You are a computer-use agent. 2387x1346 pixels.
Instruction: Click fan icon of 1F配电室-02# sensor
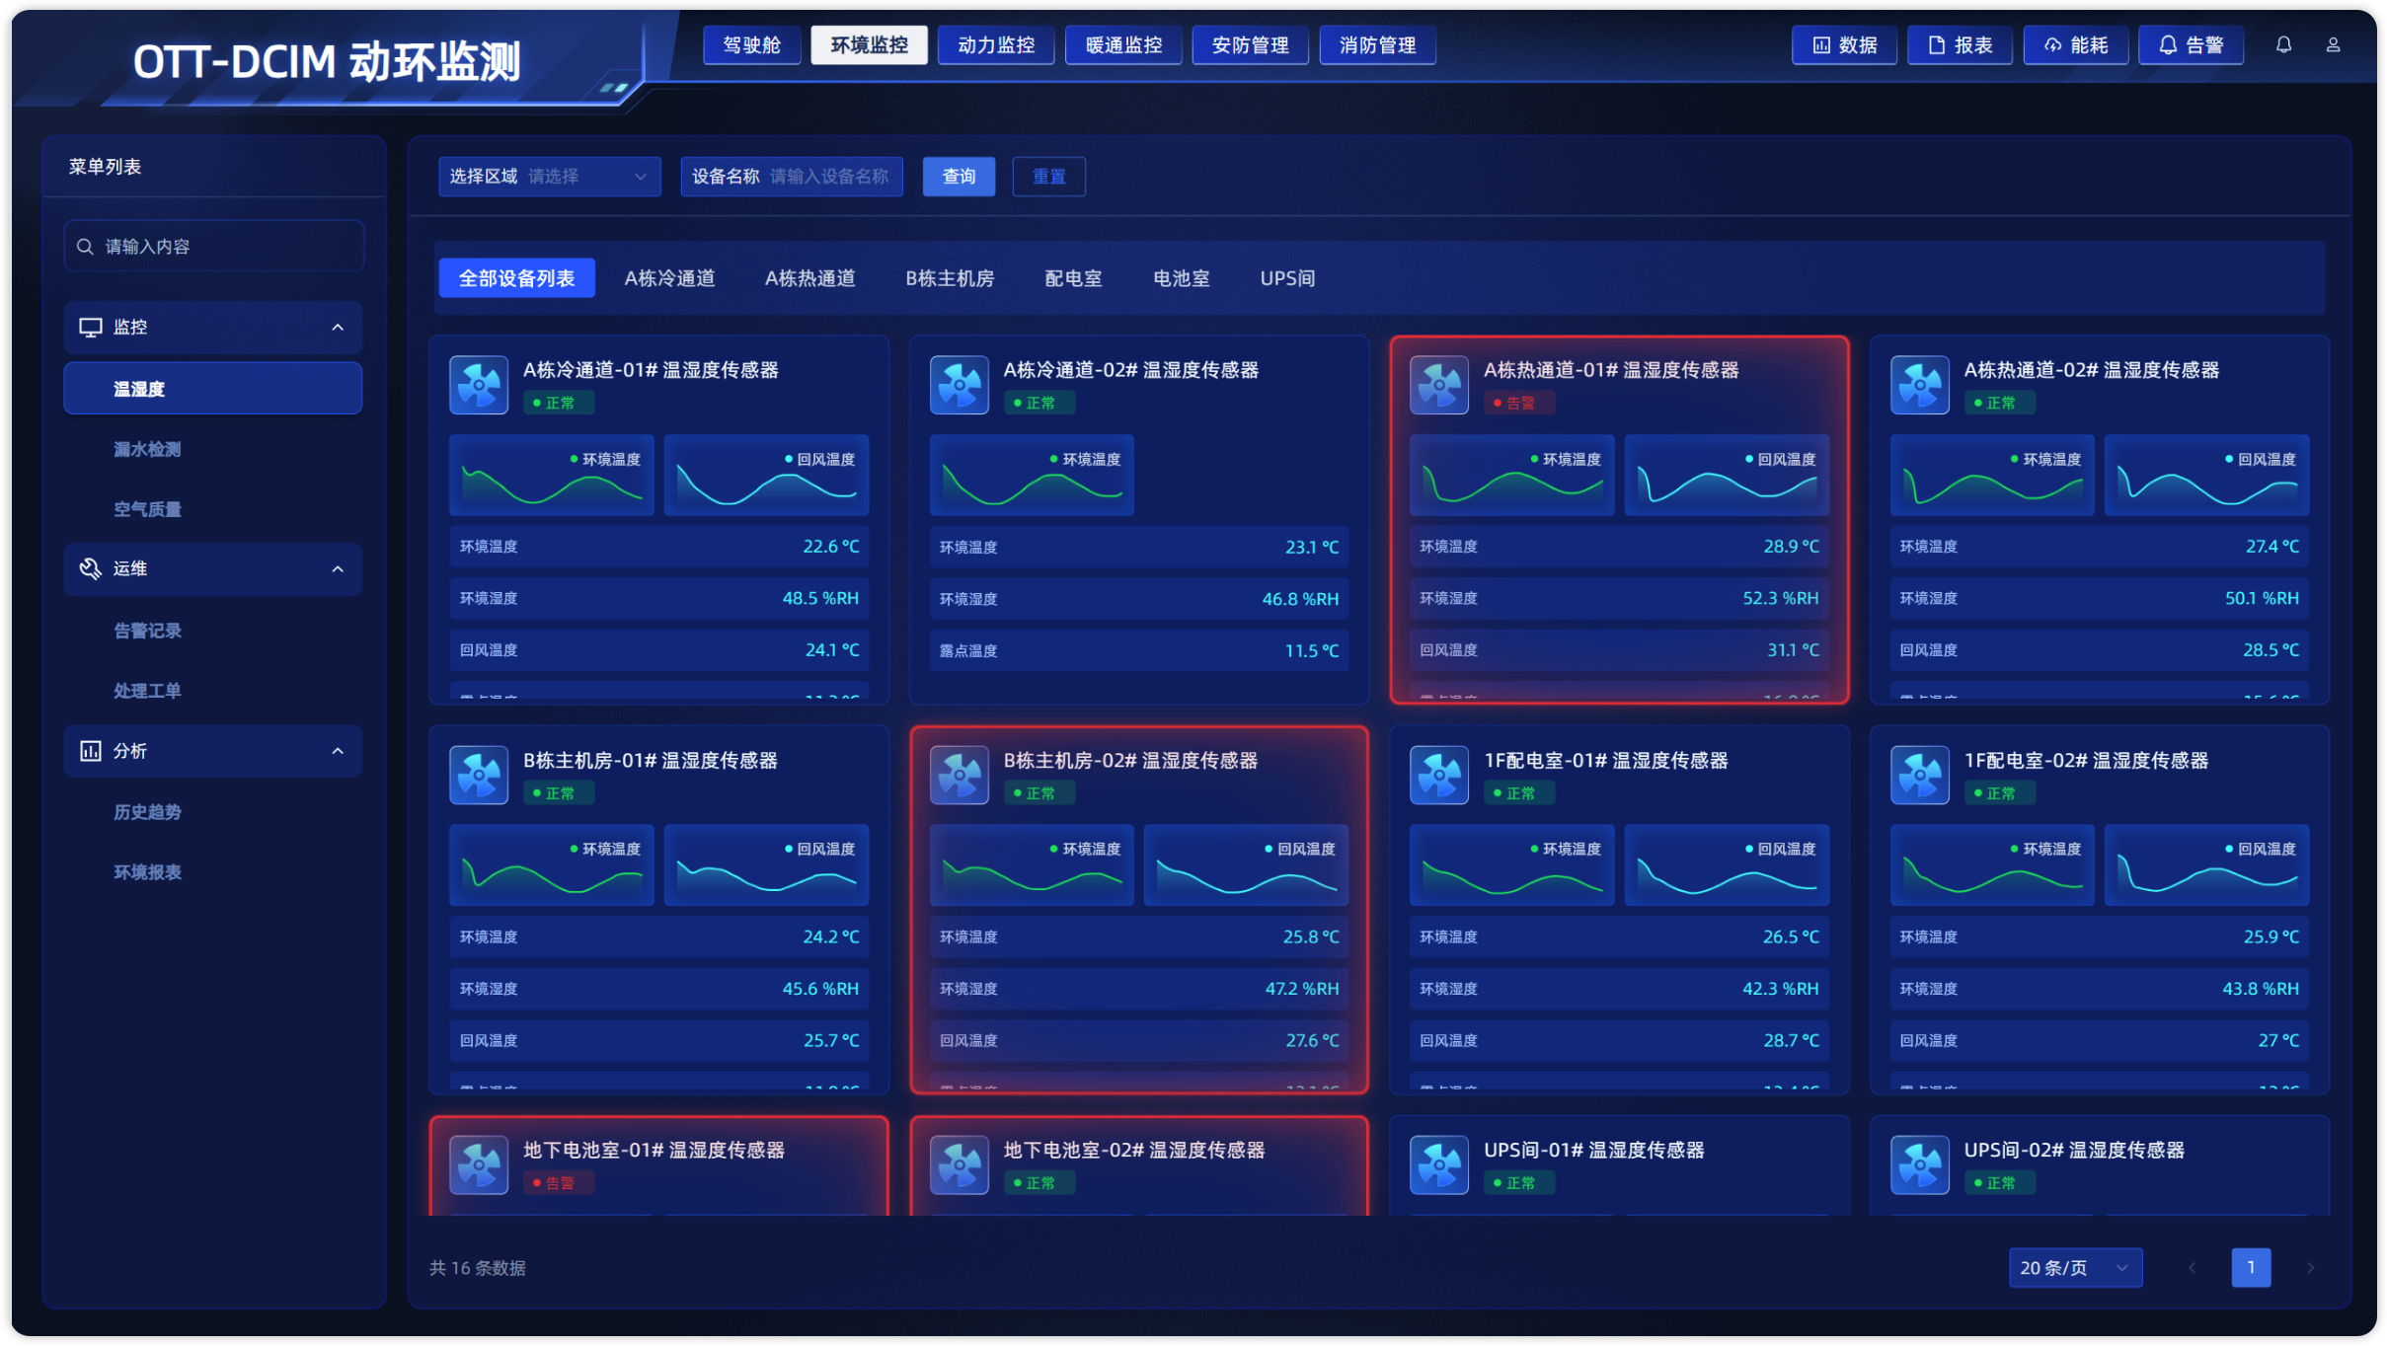[x=1920, y=775]
